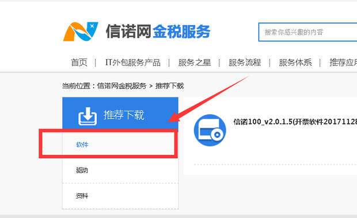This screenshot has height=218, width=357.
Task: Focus the 搜索你感兴趣的内容 search box
Action: [307, 32]
